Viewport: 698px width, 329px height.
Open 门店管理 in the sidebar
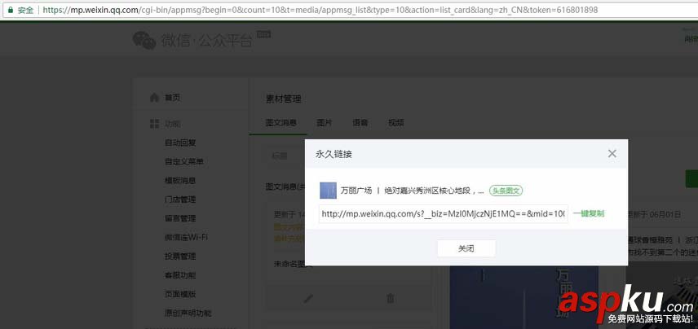coord(180,200)
